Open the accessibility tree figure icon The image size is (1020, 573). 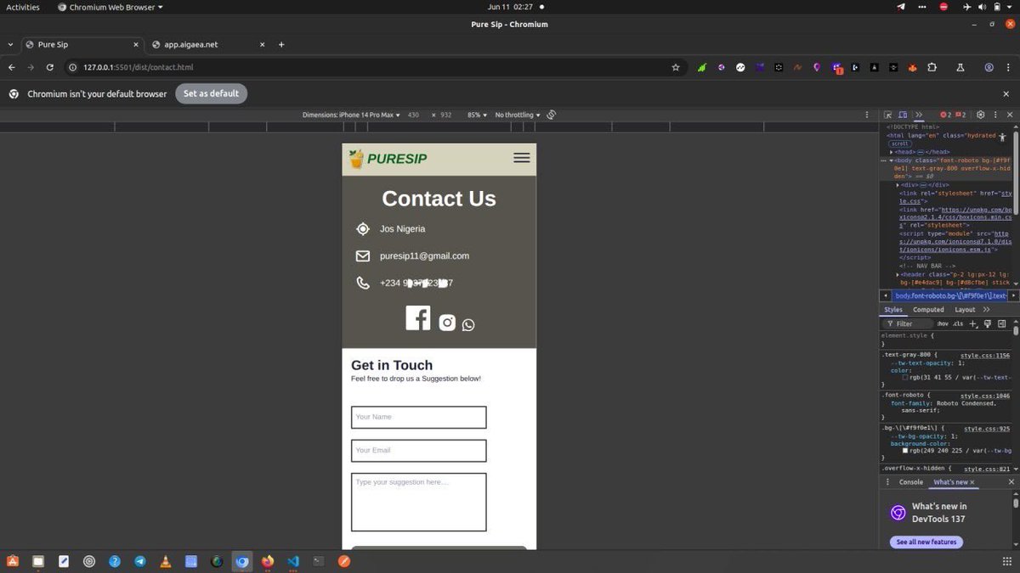[1003, 136]
